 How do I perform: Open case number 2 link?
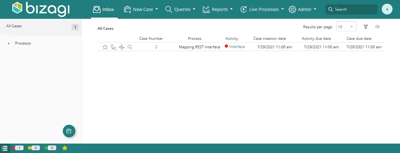(x=156, y=47)
